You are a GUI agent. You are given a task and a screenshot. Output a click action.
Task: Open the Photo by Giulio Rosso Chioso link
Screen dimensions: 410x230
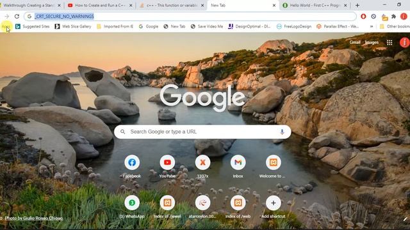coord(34,218)
